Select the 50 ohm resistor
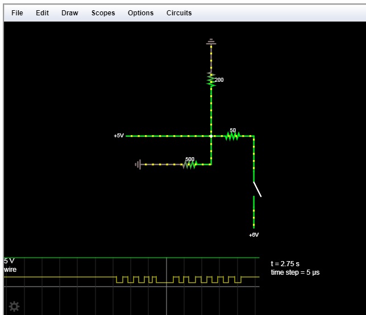Screen dimensions: 366x315 click(232, 136)
